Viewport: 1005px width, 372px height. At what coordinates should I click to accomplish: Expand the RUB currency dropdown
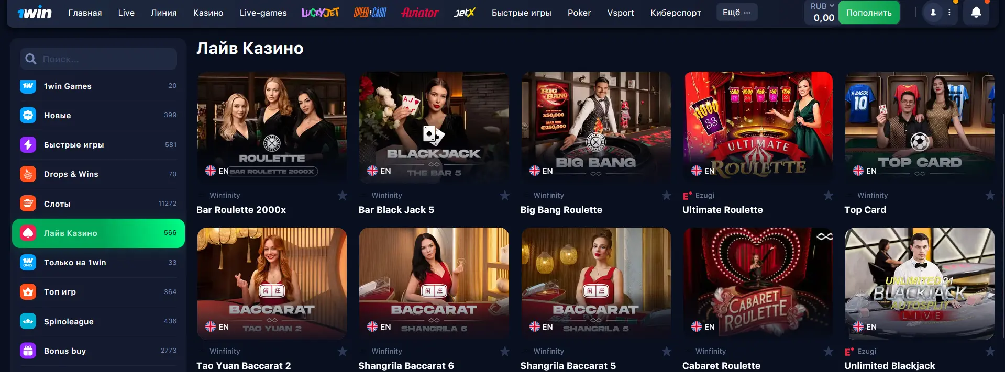click(x=822, y=6)
